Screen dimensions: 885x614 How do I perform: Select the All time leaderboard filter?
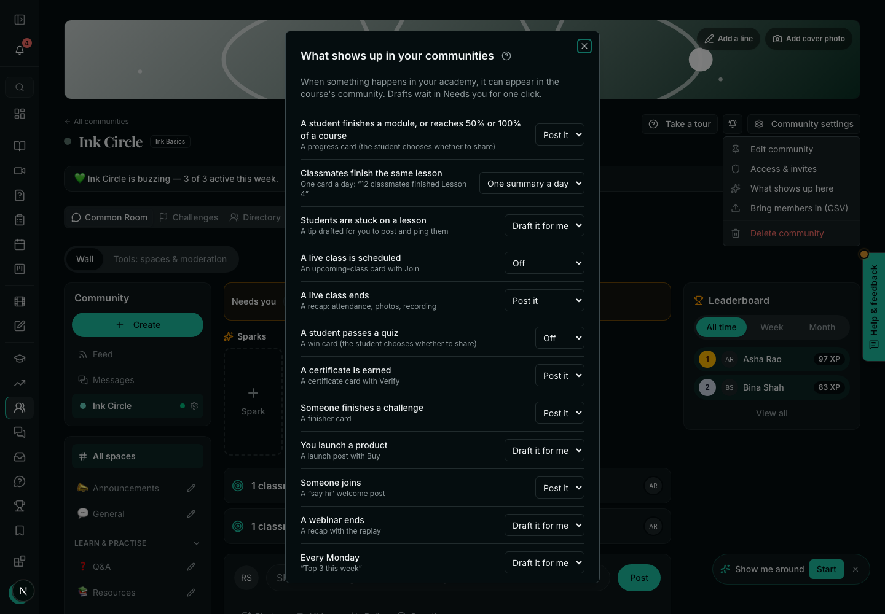pyautogui.click(x=722, y=327)
